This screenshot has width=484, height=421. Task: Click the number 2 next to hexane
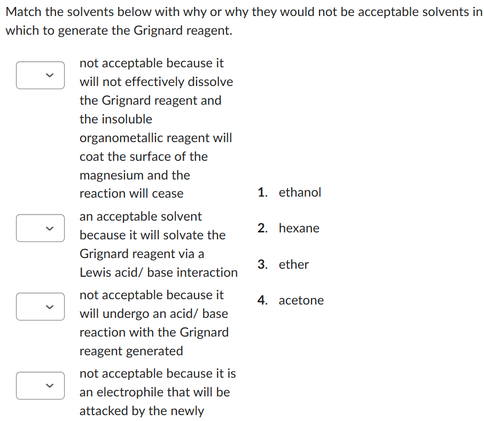point(260,228)
